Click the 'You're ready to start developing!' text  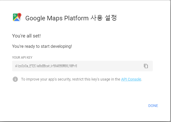pyautogui.click(x=42, y=46)
